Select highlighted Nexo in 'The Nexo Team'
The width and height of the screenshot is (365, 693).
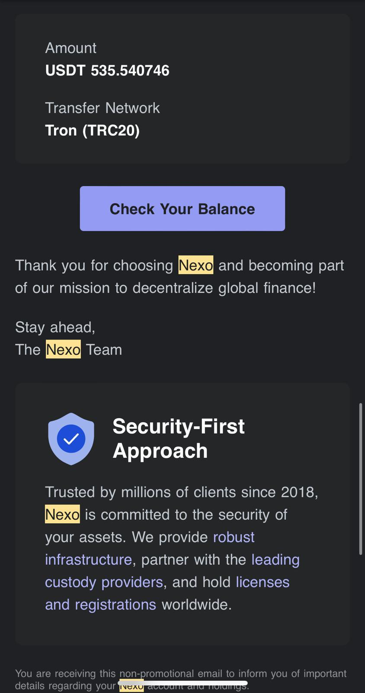coord(63,350)
